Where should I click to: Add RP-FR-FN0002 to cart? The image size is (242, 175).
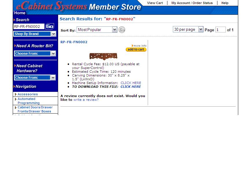tap(136, 50)
